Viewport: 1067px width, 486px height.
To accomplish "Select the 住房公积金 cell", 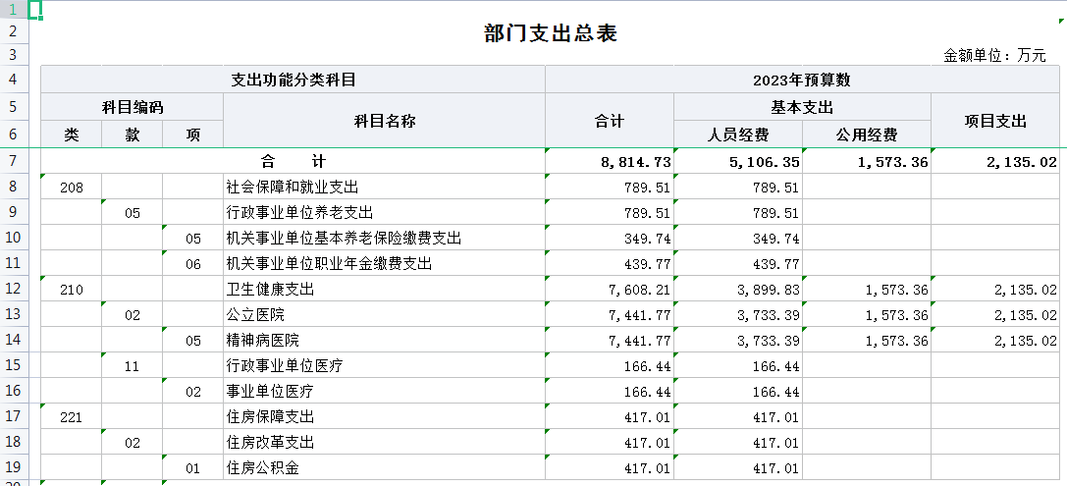I will click(263, 468).
